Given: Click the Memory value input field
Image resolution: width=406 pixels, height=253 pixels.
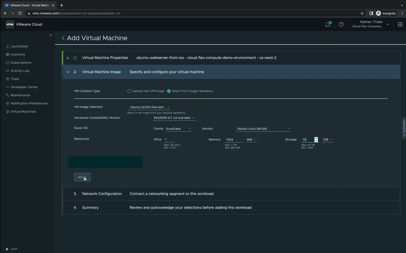Looking at the screenshot, I should tap(234, 140).
